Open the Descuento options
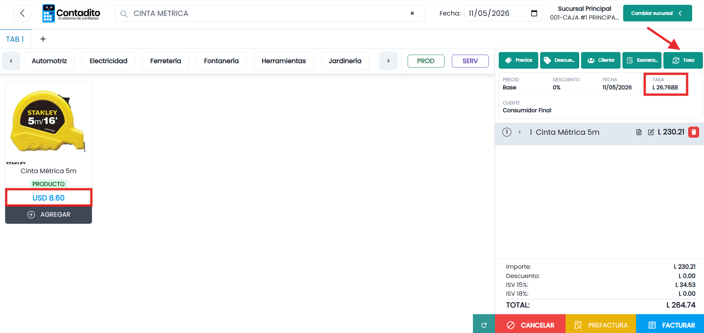Image resolution: width=704 pixels, height=333 pixels. click(x=560, y=60)
